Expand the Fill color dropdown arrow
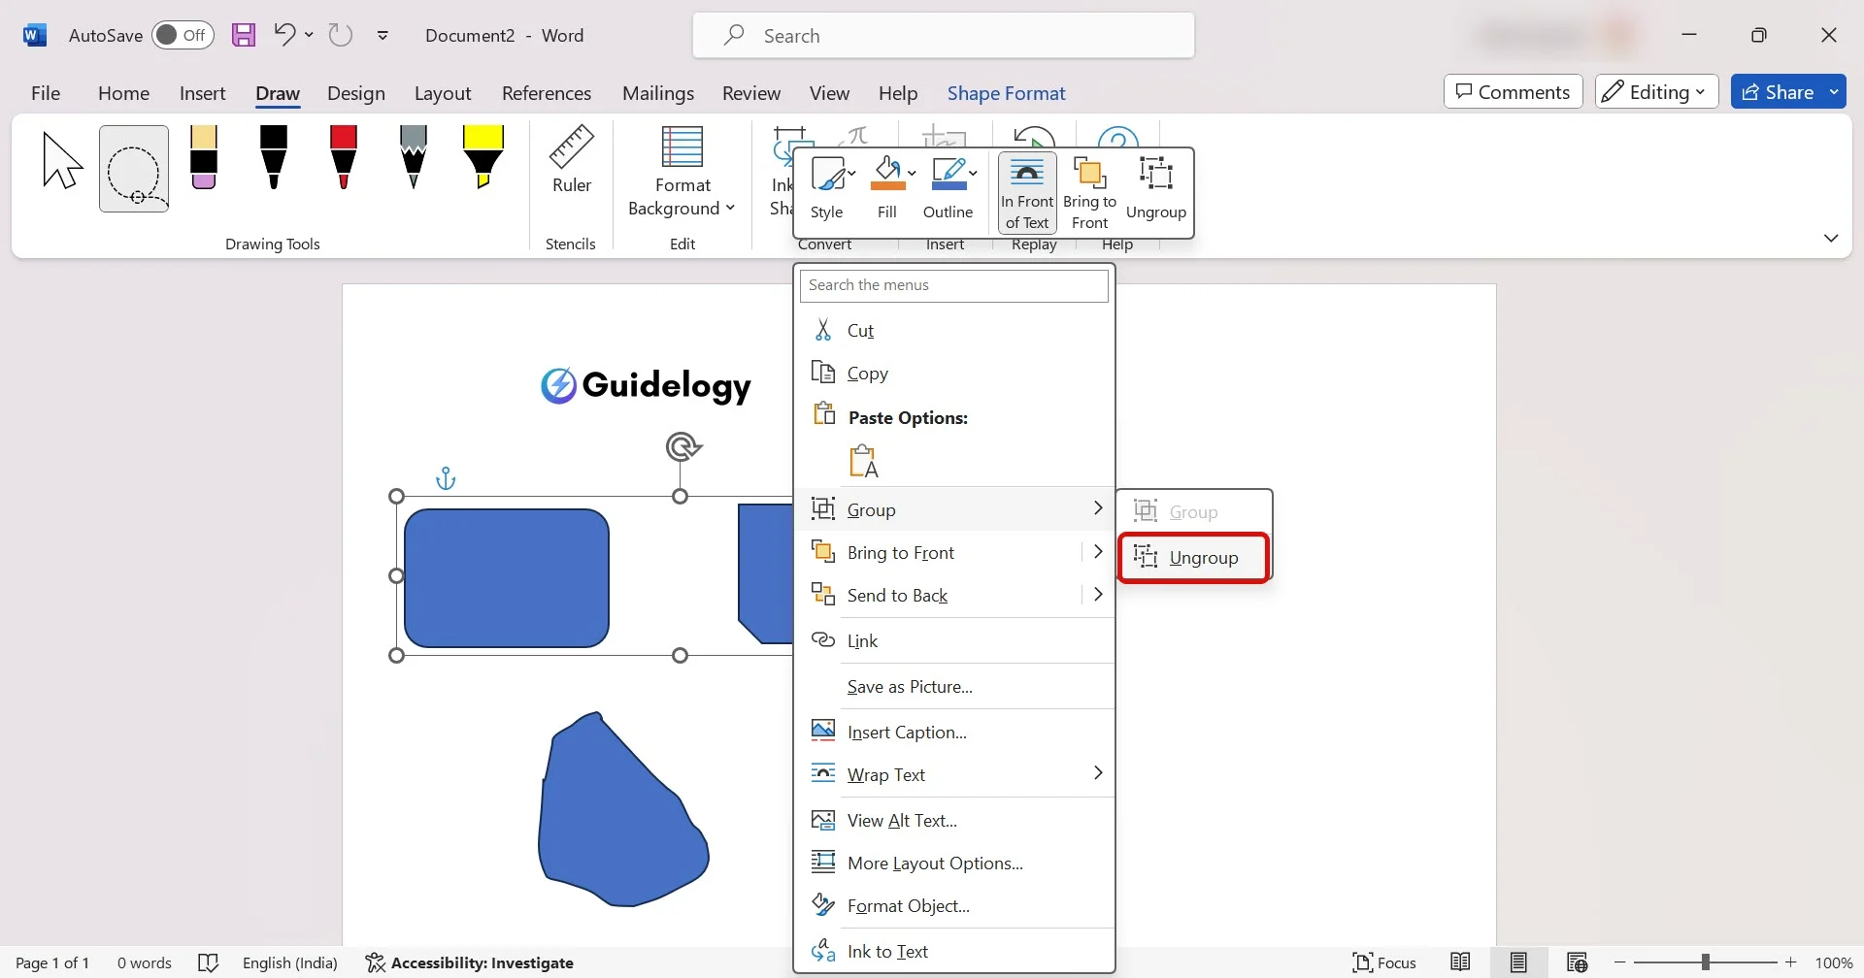Viewport: 1864px width, 978px height. coord(912,174)
